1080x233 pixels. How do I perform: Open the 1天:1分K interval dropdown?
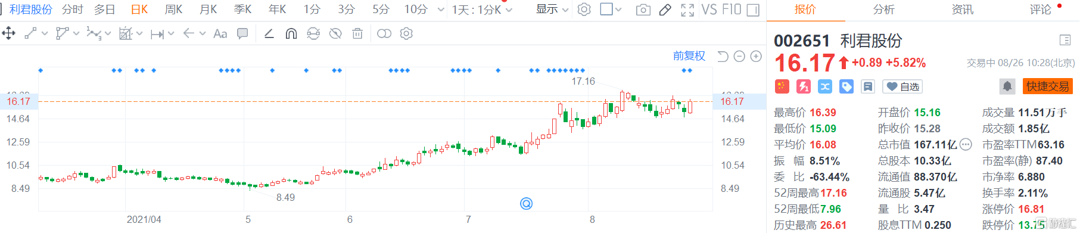pos(482,10)
